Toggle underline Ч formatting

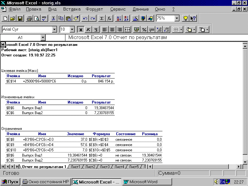pos(96,29)
